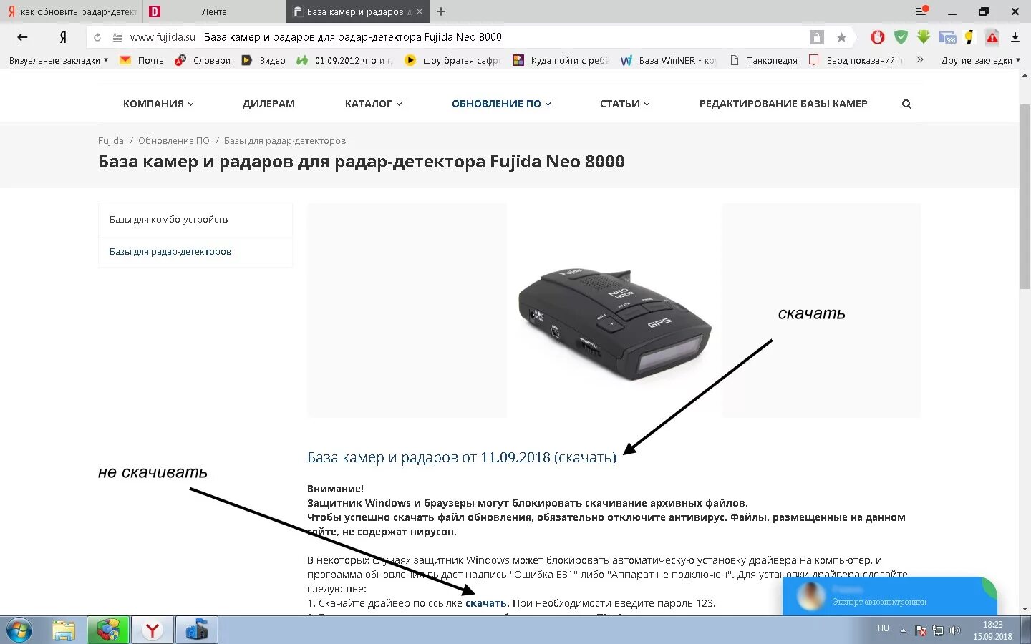Show hidden tray icons arrow

pyautogui.click(x=903, y=630)
